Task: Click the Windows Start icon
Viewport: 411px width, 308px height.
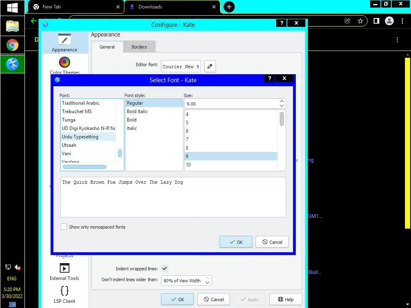Action: pos(12,8)
